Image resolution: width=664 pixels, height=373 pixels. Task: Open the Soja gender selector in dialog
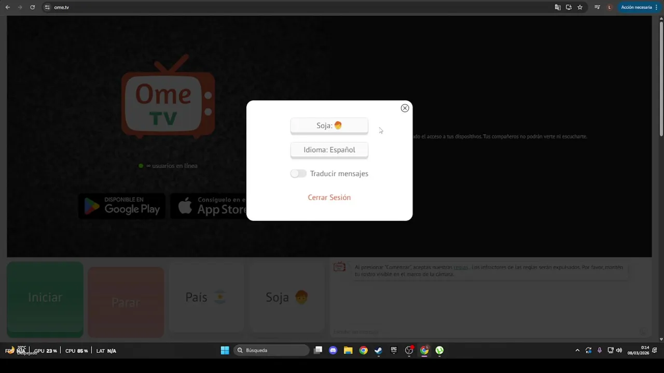coord(329,126)
